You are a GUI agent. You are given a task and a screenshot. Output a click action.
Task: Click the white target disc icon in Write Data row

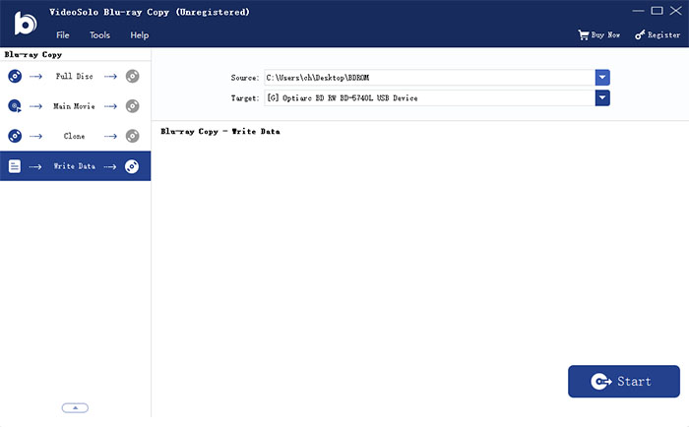click(132, 166)
